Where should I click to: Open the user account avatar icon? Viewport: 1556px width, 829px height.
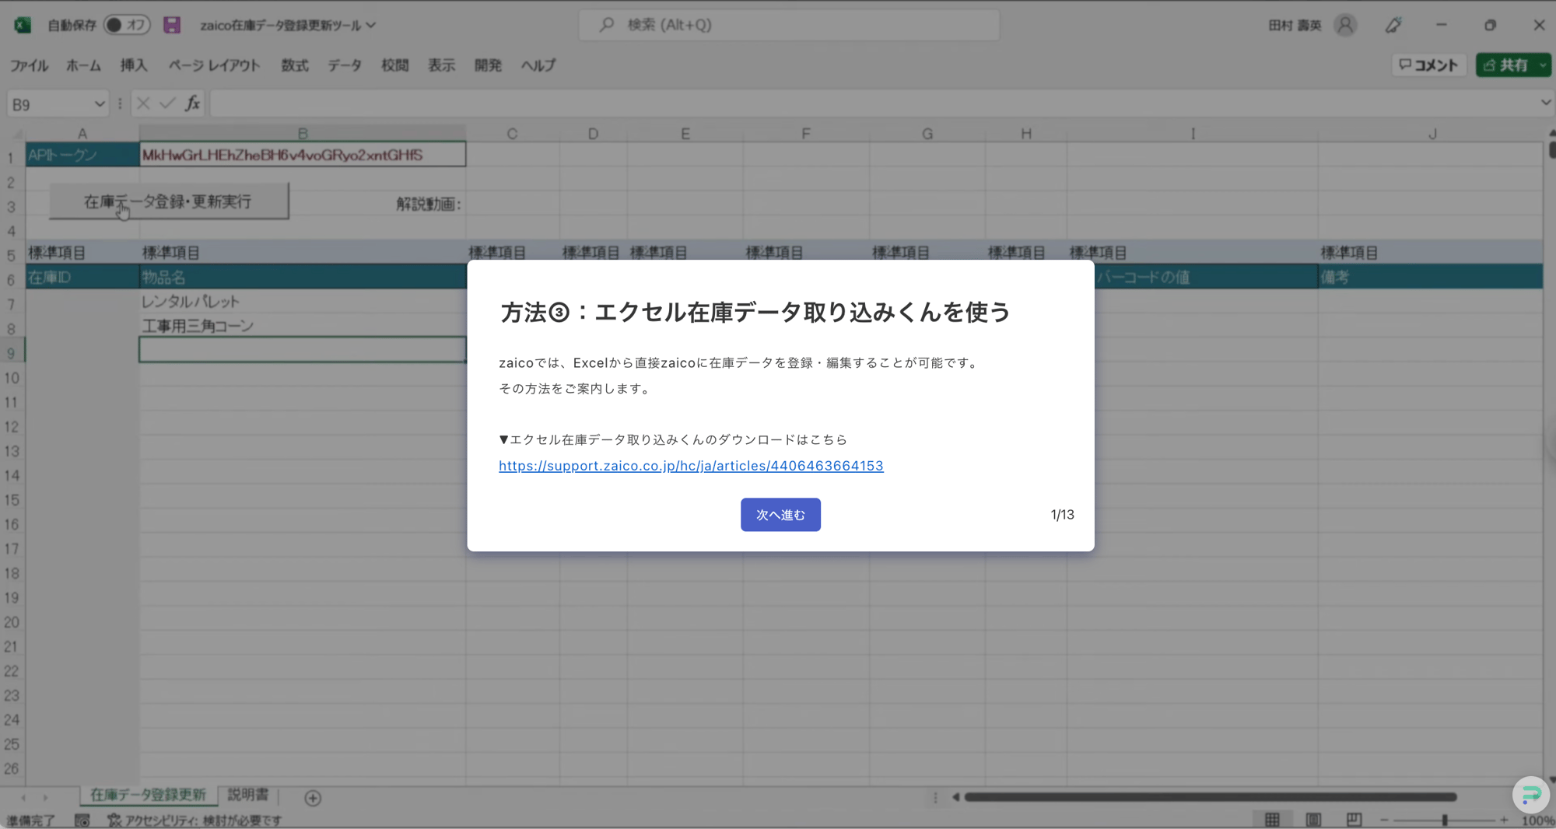(x=1345, y=25)
